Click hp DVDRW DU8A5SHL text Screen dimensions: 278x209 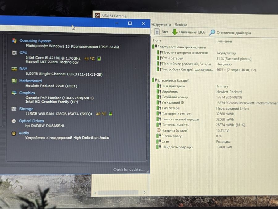[45, 126]
